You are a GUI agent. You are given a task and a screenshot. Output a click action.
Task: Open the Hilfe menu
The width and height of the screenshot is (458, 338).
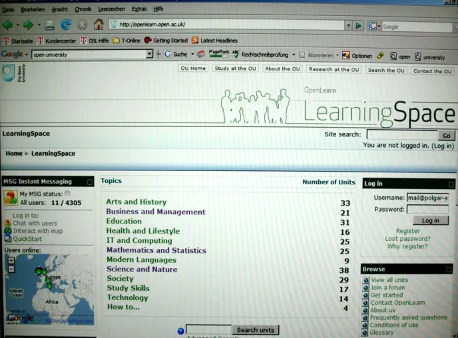click(x=158, y=9)
